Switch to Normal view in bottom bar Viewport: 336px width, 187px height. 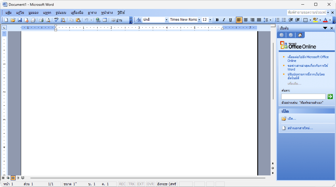3,178
